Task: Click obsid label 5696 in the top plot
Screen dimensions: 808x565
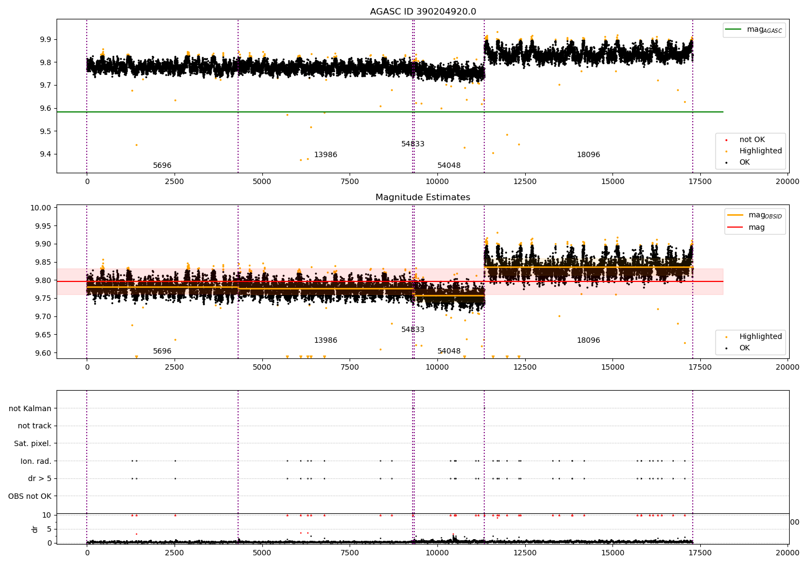Action: pyautogui.click(x=162, y=166)
